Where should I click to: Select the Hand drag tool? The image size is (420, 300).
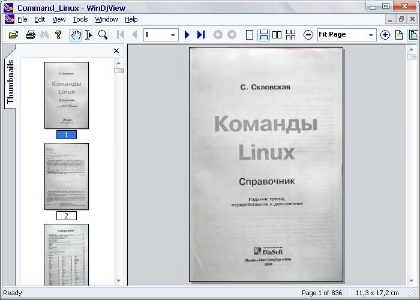76,35
